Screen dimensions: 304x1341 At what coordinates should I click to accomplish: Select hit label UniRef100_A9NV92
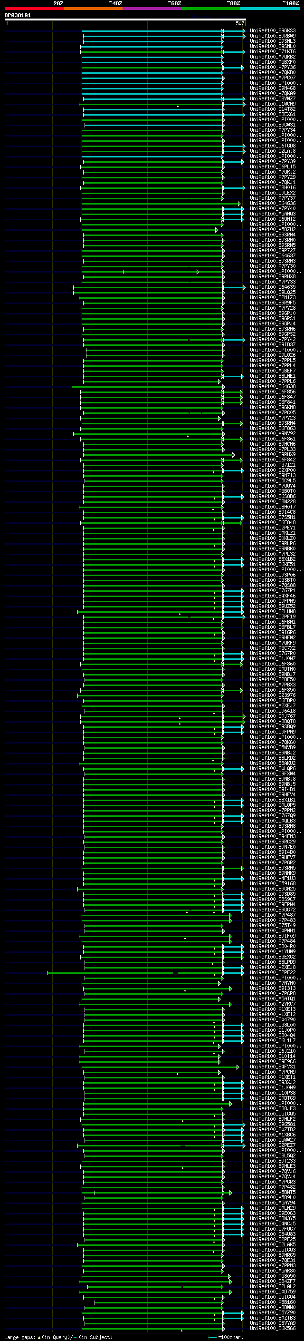[x=273, y=434]
